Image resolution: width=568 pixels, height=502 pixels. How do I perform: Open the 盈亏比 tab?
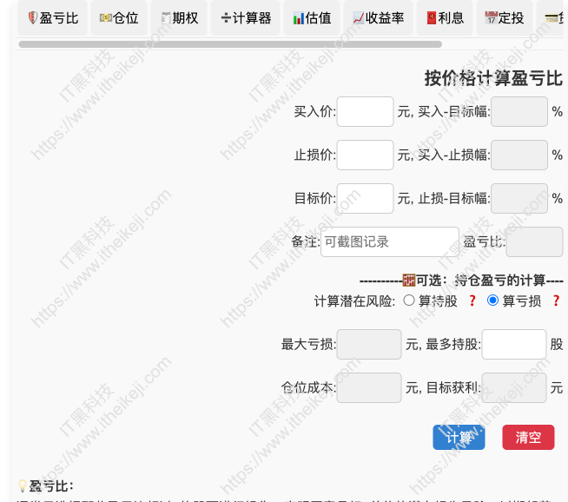(x=52, y=18)
